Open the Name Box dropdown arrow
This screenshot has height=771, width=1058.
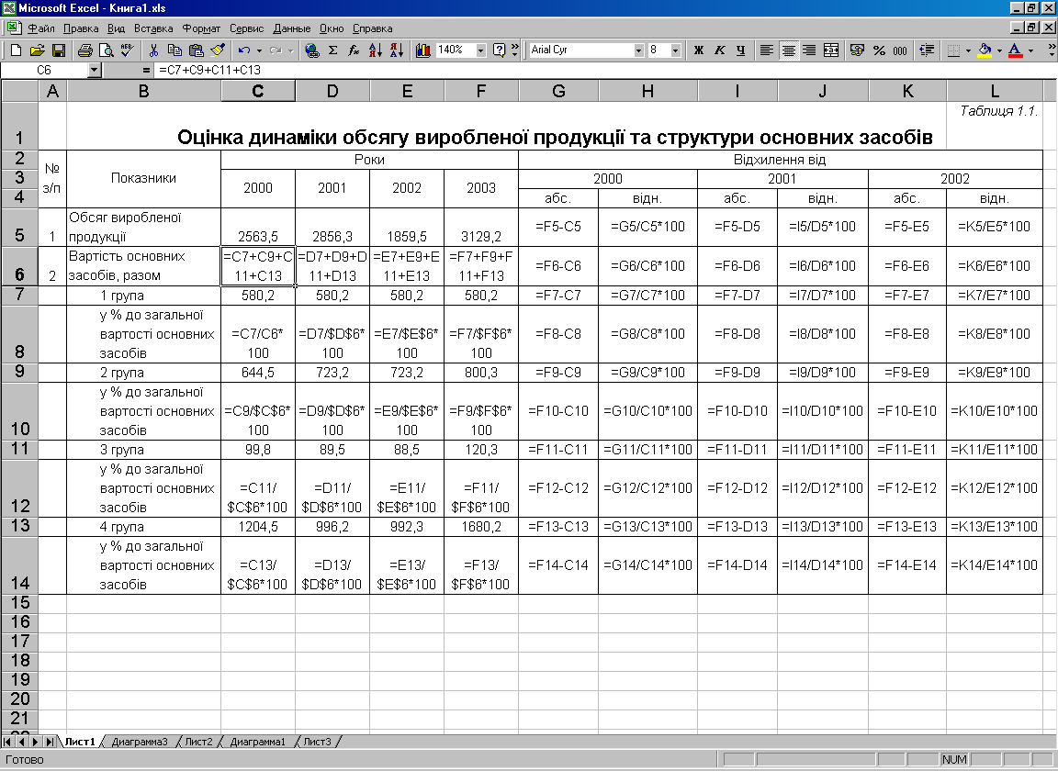click(x=95, y=70)
